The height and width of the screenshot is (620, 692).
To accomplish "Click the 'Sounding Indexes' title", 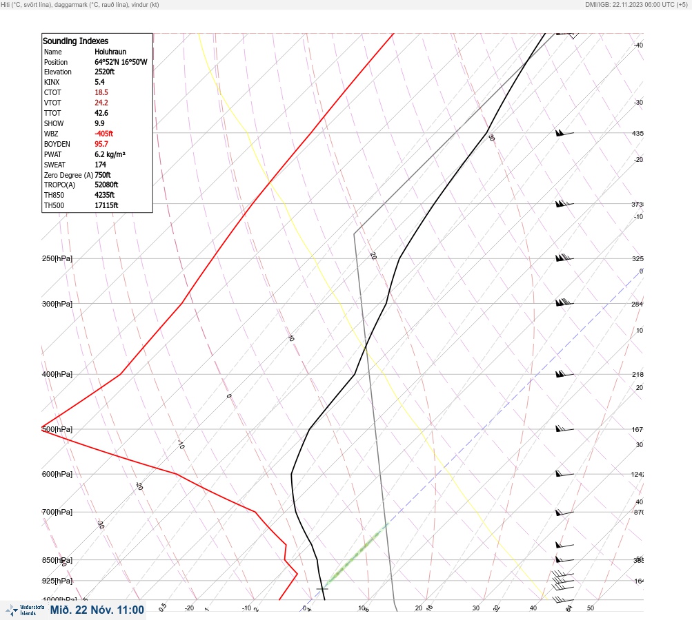I will coord(75,41).
